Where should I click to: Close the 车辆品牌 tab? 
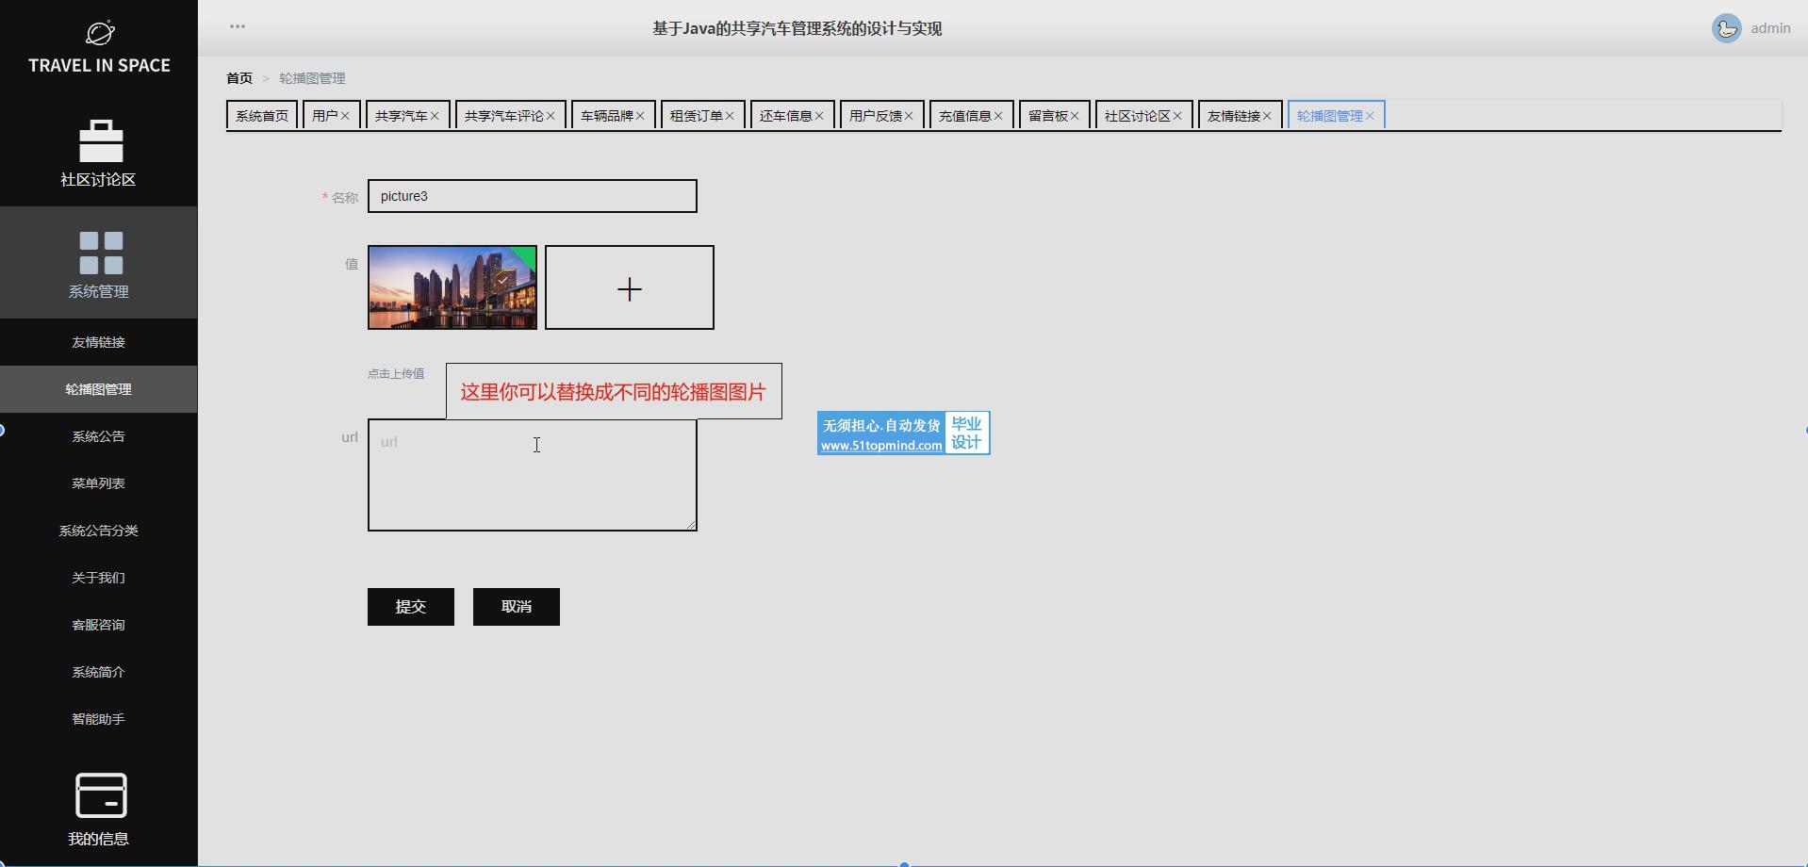tap(640, 116)
